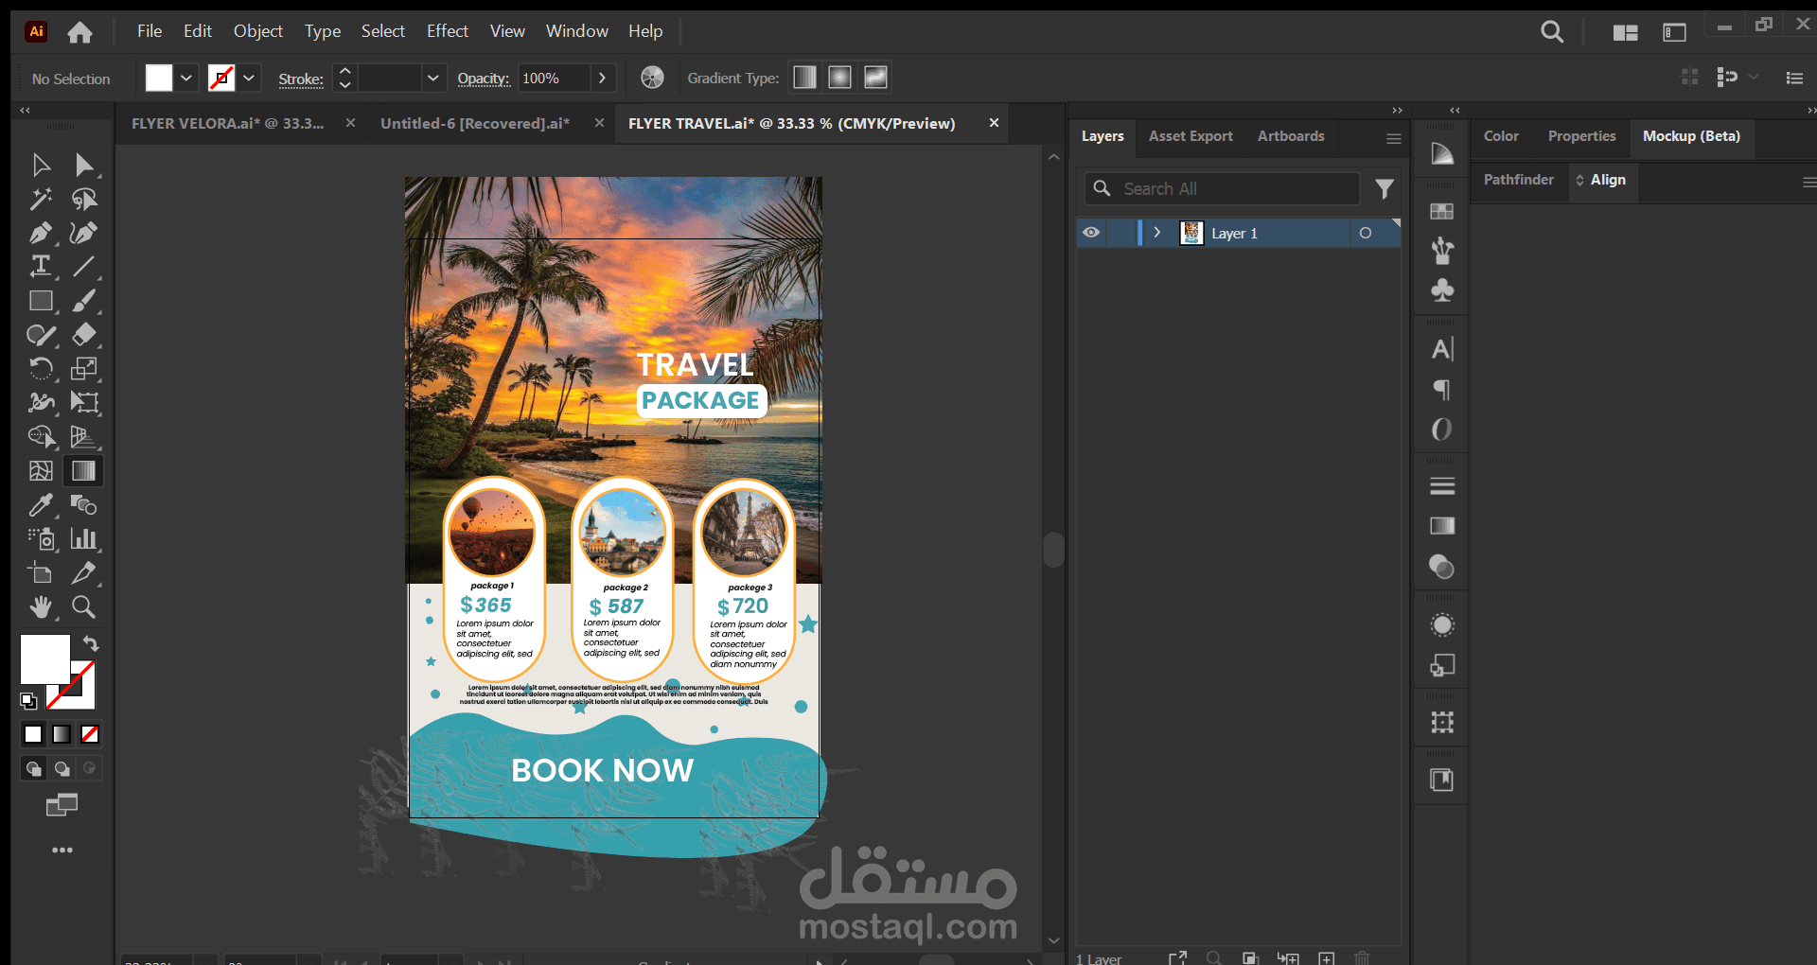Activate the Zoom tool
Image resolution: width=1817 pixels, height=965 pixels.
click(x=84, y=607)
